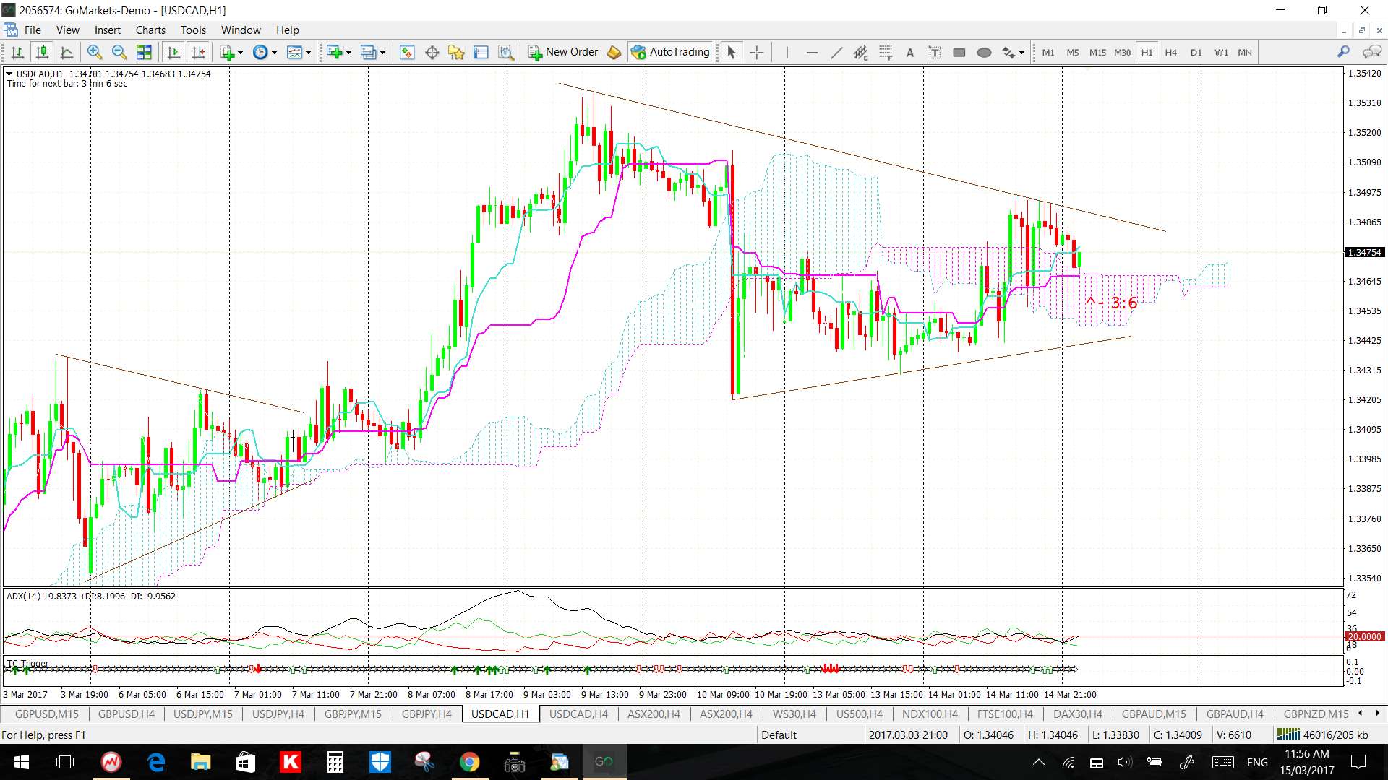Image resolution: width=1388 pixels, height=780 pixels.
Task: Toggle the Chart Shift option
Action: pos(198,52)
